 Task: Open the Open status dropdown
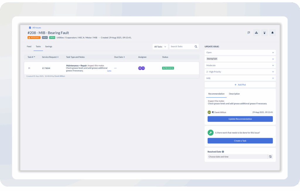240,52
